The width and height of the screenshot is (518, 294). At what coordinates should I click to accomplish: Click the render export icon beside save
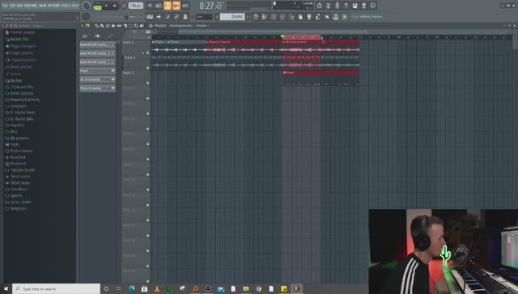pos(363,6)
